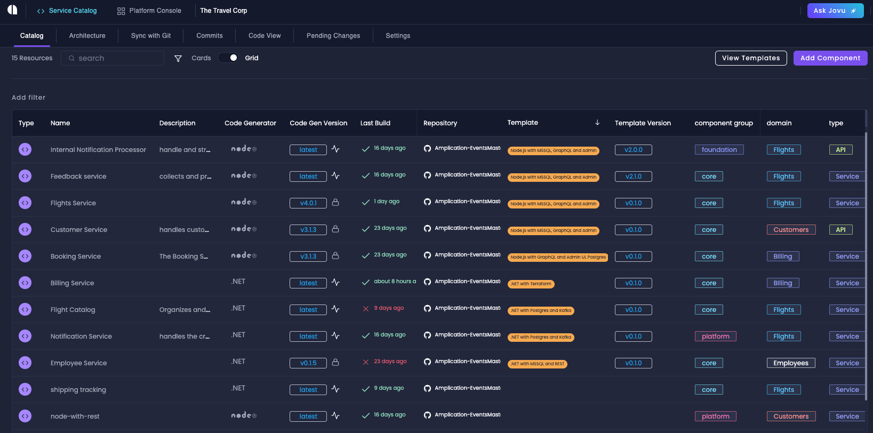Click the View Templates button
The image size is (873, 433).
750,58
